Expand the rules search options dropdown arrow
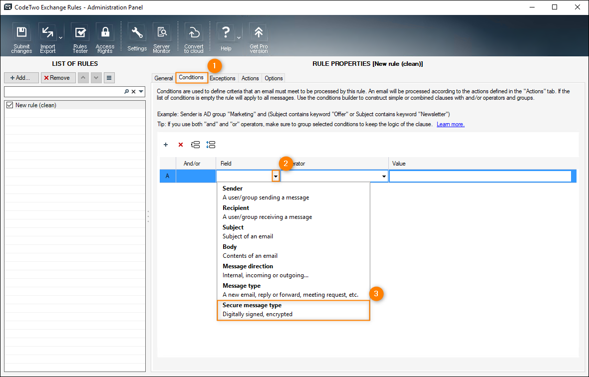 [x=141, y=92]
